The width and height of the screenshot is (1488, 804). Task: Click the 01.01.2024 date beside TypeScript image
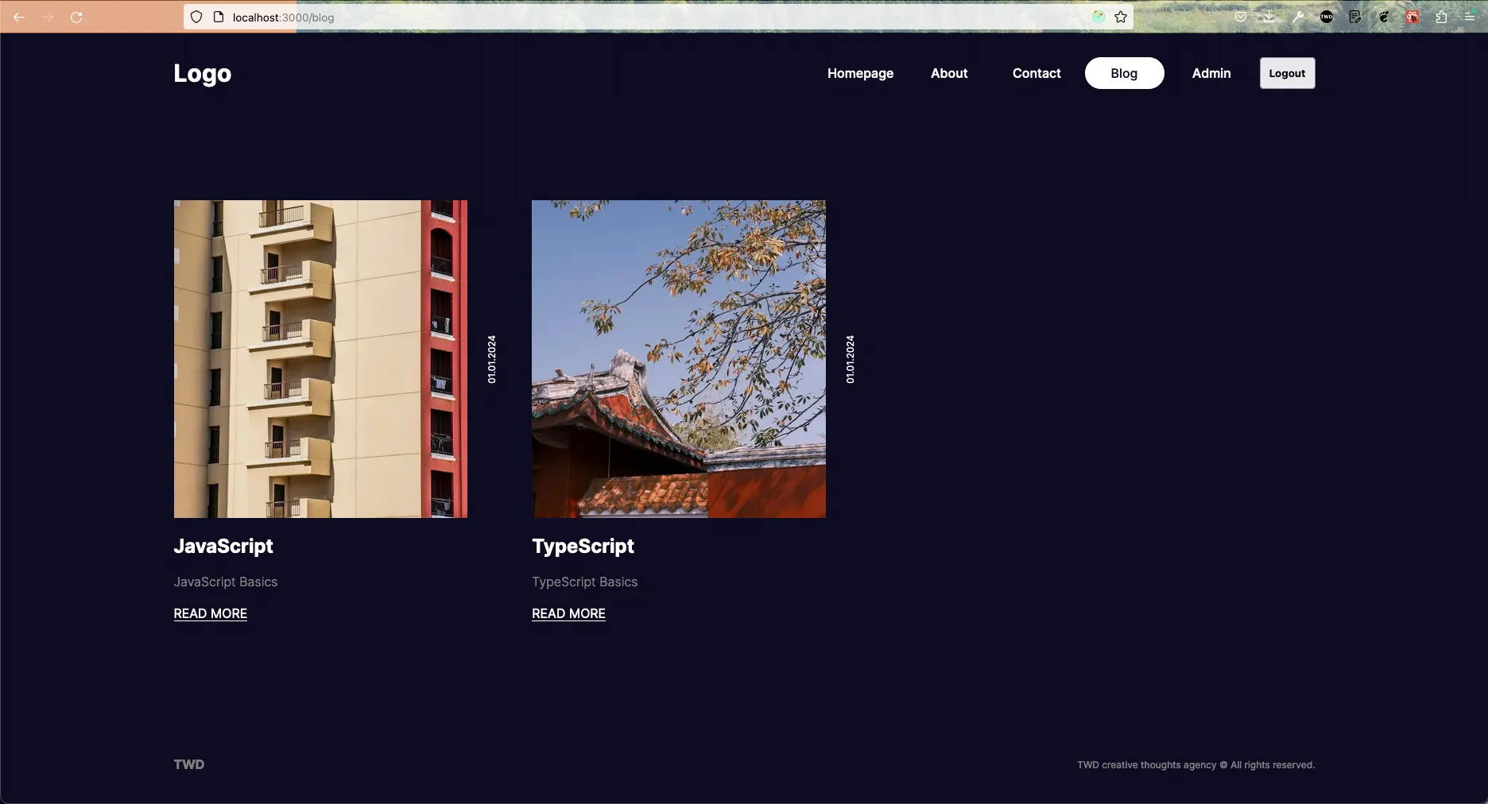click(850, 359)
